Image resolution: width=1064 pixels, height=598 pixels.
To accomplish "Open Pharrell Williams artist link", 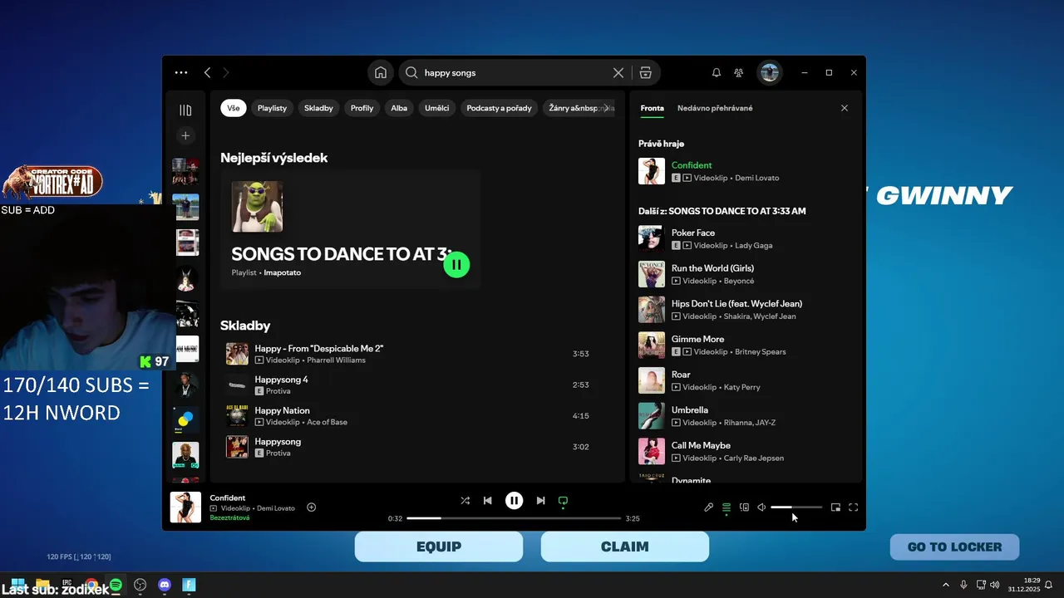I will pyautogui.click(x=337, y=360).
